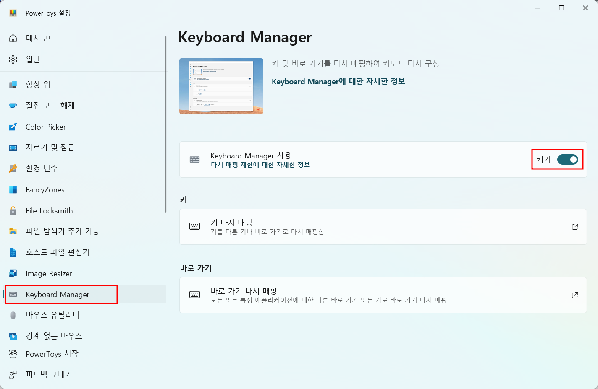
Task: Click the Keyboard Manager preview thumbnail
Action: pyautogui.click(x=221, y=86)
